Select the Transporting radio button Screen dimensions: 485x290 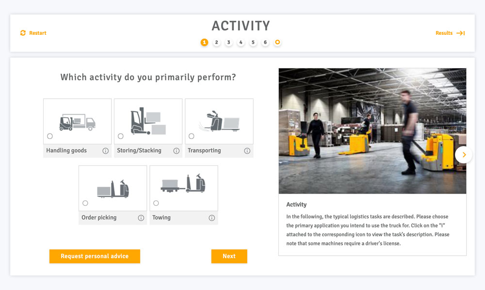192,136
